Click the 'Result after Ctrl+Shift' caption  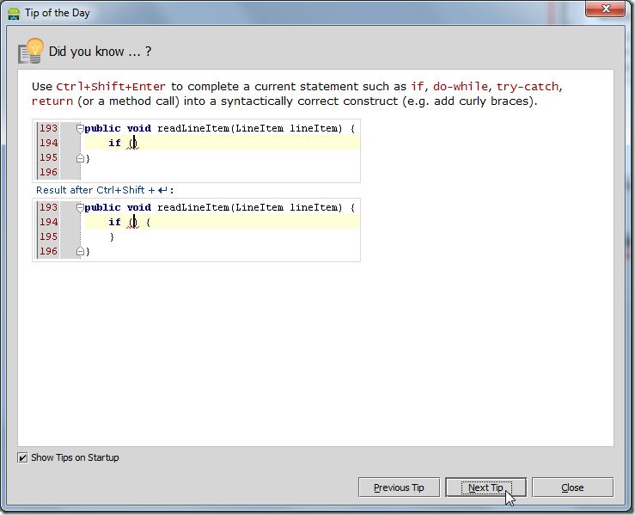[105, 190]
